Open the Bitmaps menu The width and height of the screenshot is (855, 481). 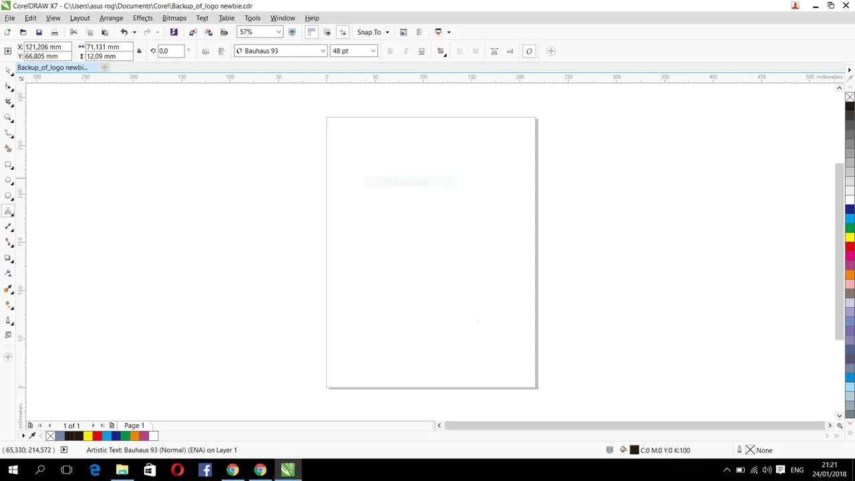click(x=174, y=18)
